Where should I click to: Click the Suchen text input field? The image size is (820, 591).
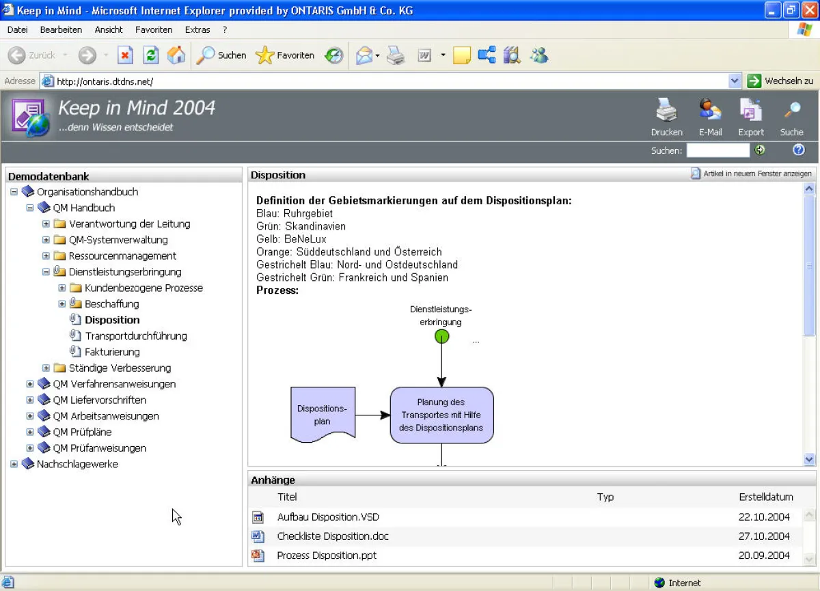click(717, 150)
